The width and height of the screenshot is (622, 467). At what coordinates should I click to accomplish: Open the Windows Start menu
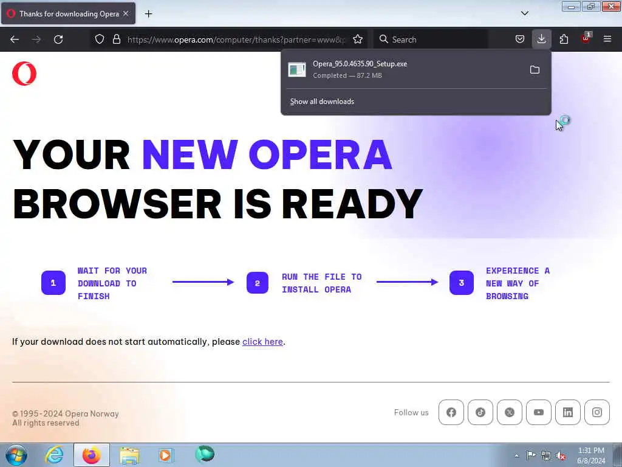pyautogui.click(x=16, y=455)
